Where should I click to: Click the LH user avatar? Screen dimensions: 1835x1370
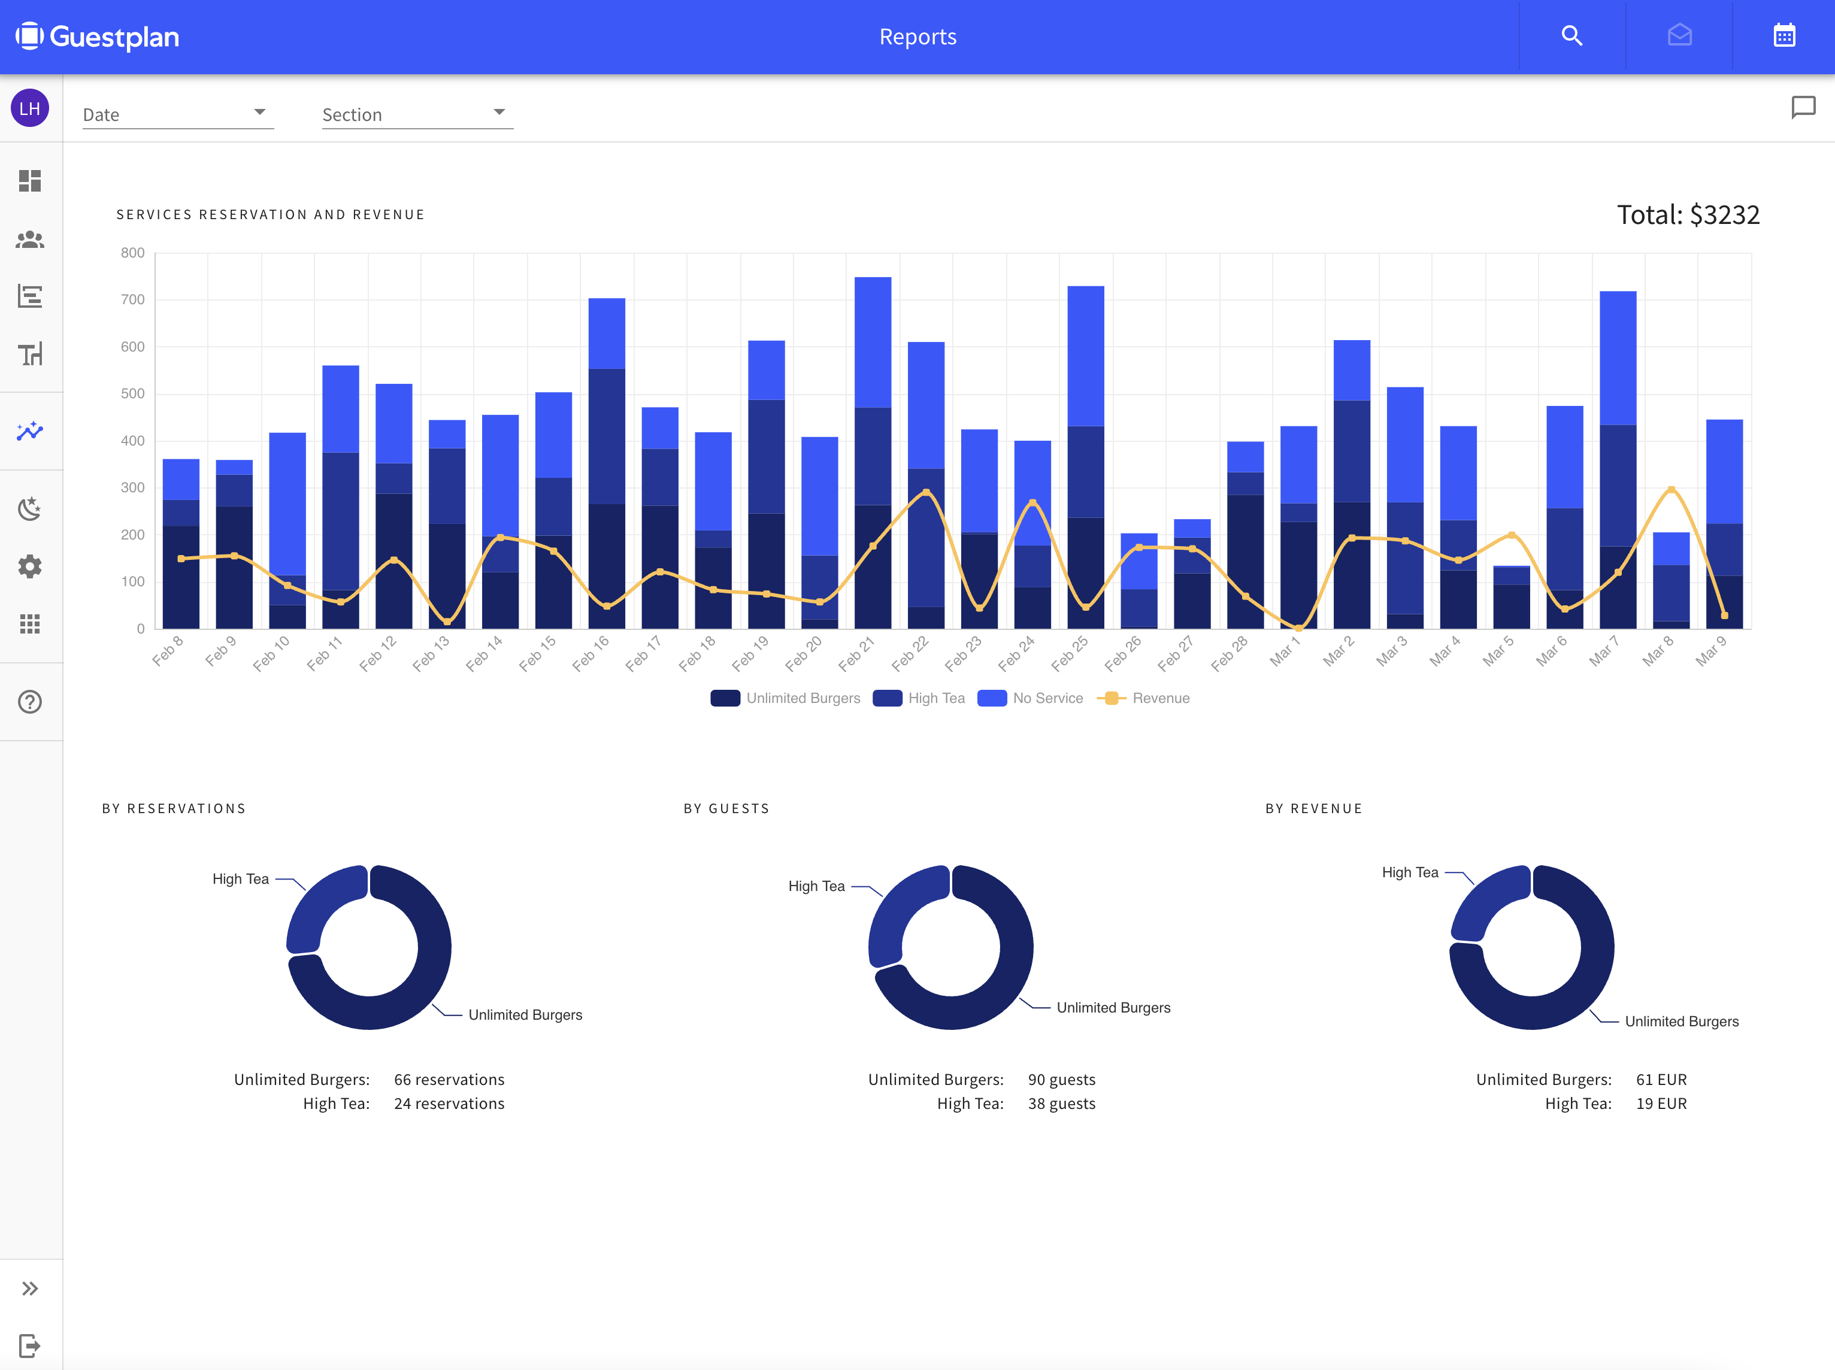(x=30, y=108)
